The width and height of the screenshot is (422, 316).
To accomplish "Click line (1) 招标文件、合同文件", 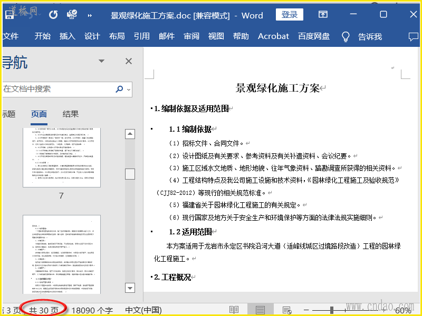I will (206, 143).
